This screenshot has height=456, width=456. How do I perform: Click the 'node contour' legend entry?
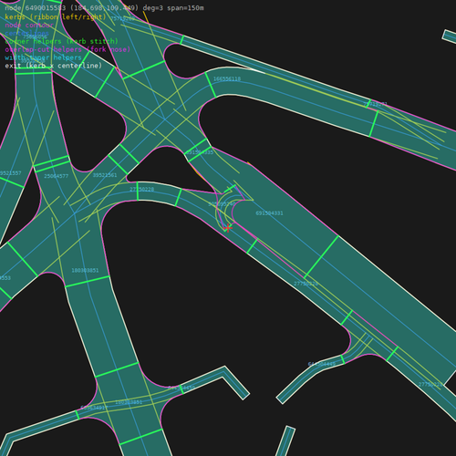click(29, 25)
